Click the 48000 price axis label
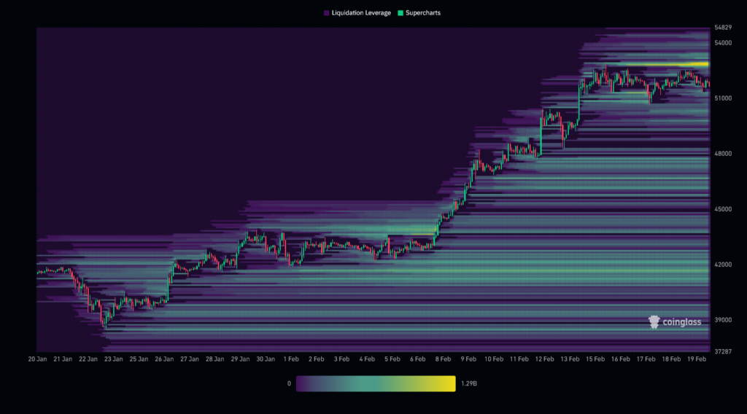This screenshot has width=747, height=414. tap(723, 154)
